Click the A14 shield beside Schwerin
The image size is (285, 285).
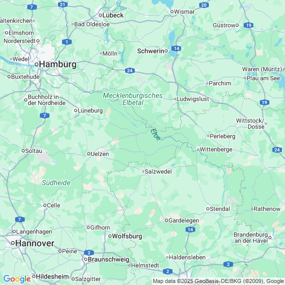click(177, 48)
